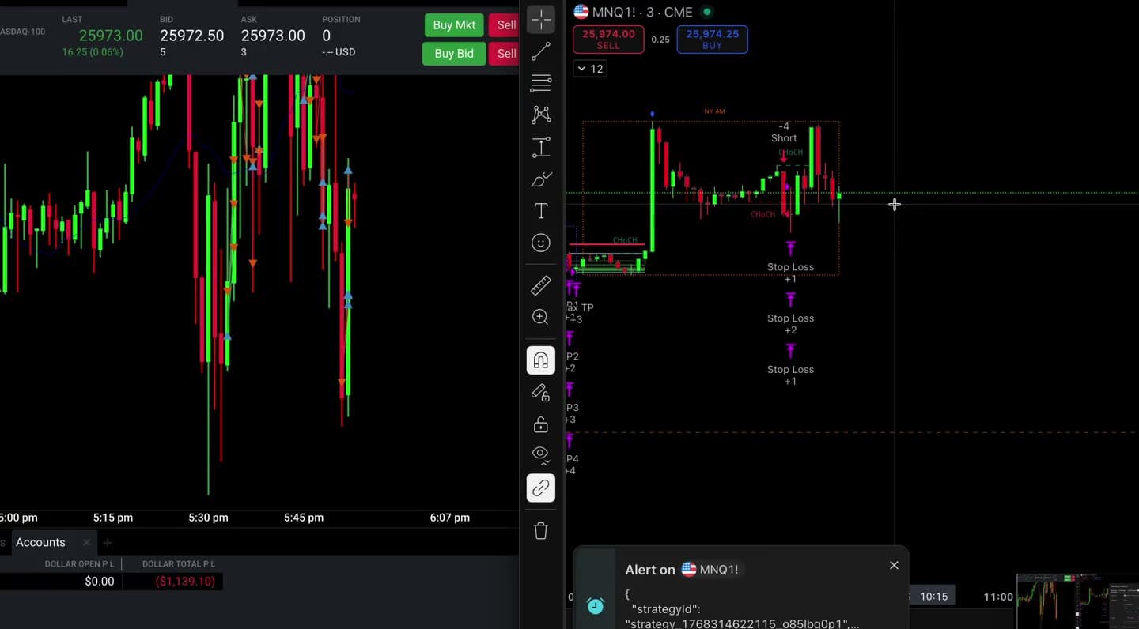Open the forecasting and measurement tools
1139x629 pixels.
(x=541, y=147)
